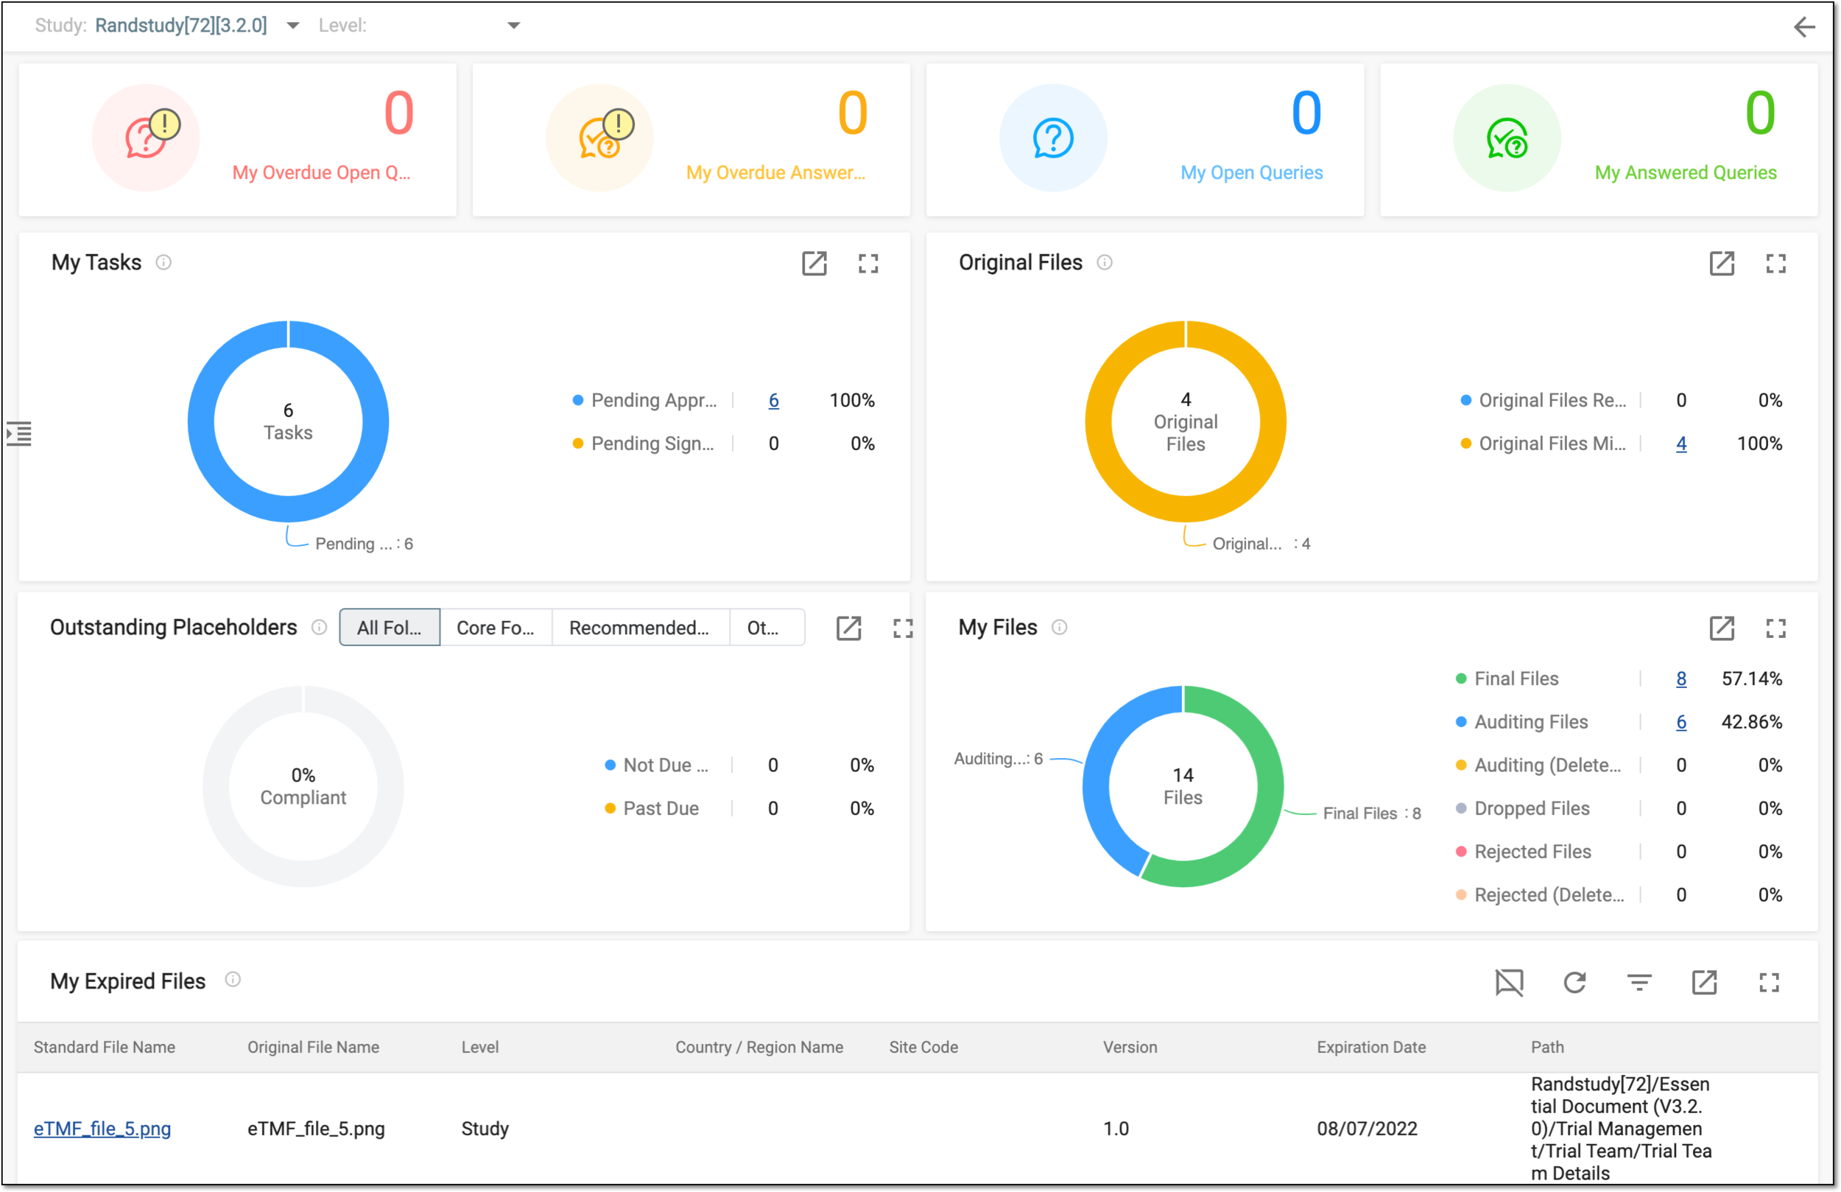The height and width of the screenshot is (1192, 1841).
Task: Sort by Standard File Name column
Action: [105, 1048]
